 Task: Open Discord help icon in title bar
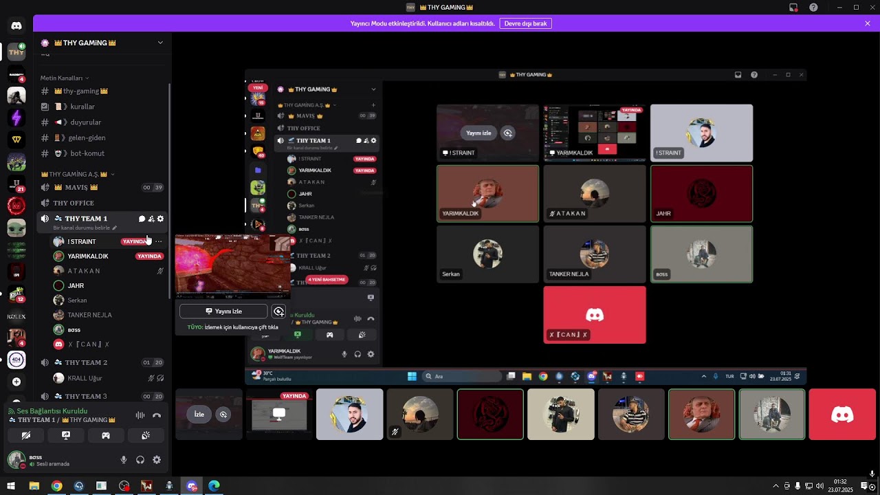[x=814, y=8]
